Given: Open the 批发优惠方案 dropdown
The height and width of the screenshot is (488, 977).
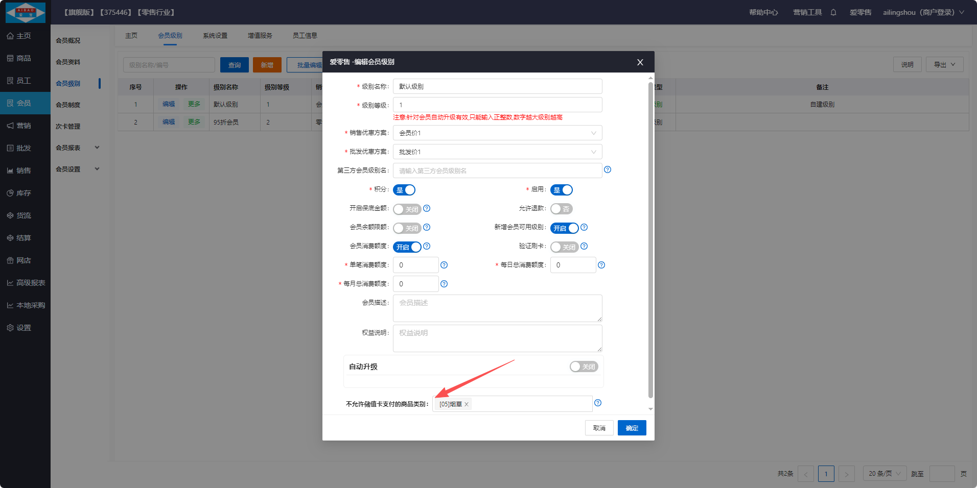Looking at the screenshot, I should pos(497,152).
